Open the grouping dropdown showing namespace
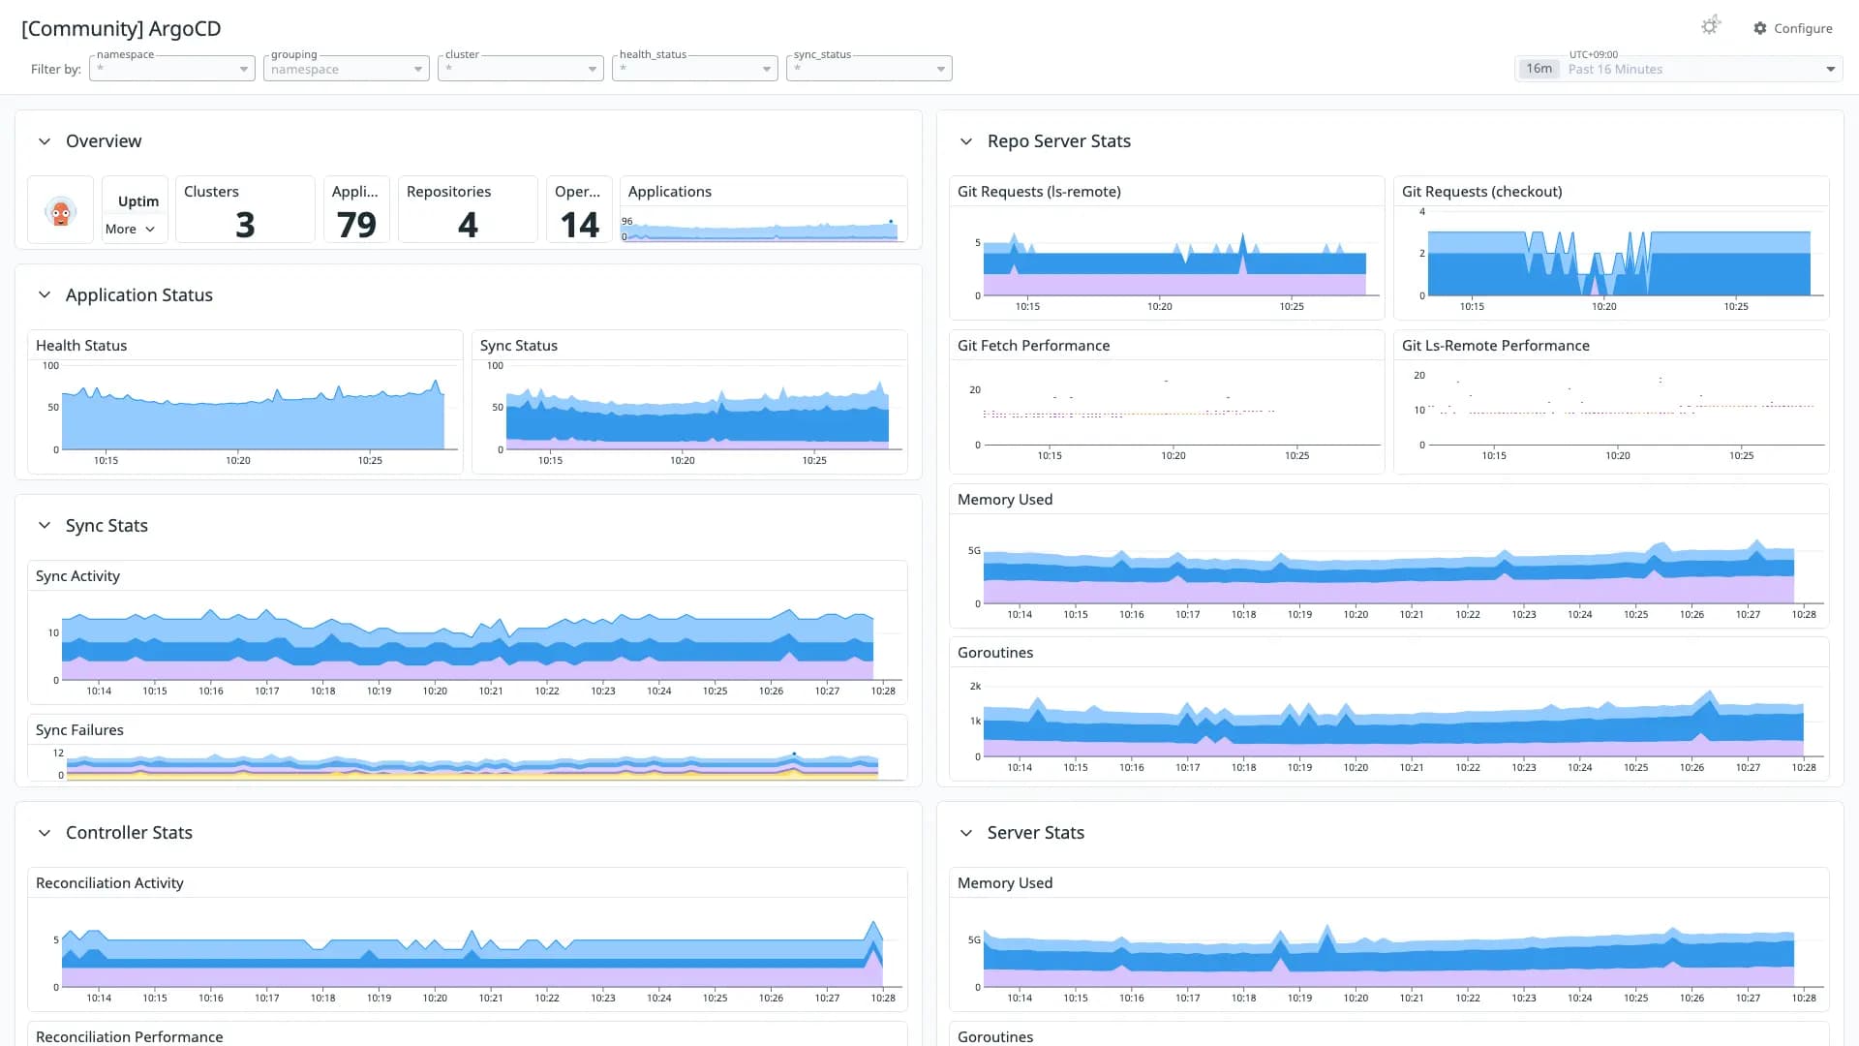 click(x=347, y=69)
